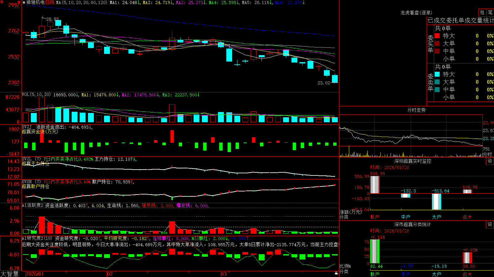Click the 超赢散户持仓 label
This screenshot has width=494, height=277.
tap(36, 186)
